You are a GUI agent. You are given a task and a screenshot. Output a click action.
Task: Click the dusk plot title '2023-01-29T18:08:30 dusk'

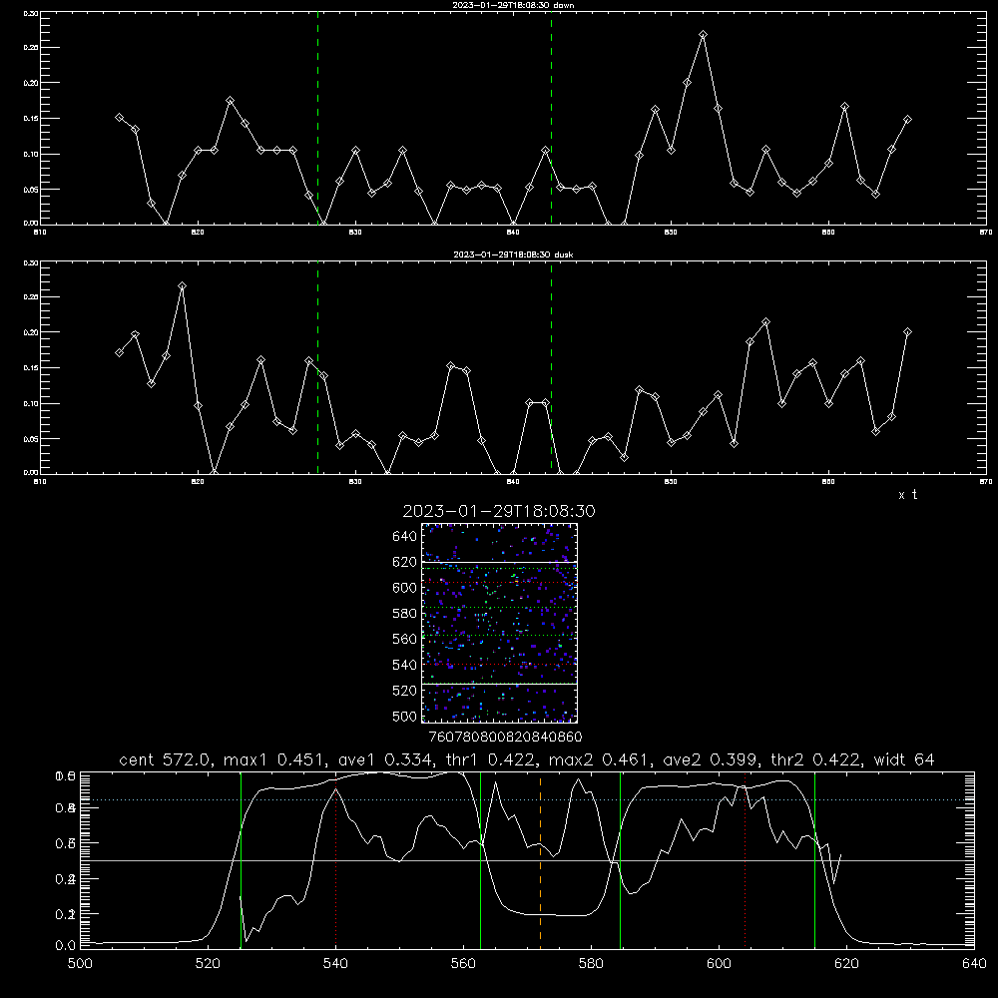513,254
